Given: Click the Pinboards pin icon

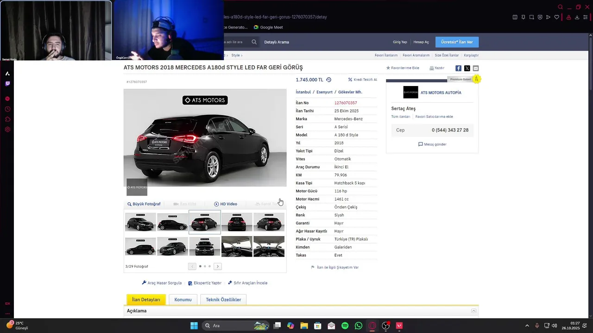Looking at the screenshot, I should tap(523, 17).
